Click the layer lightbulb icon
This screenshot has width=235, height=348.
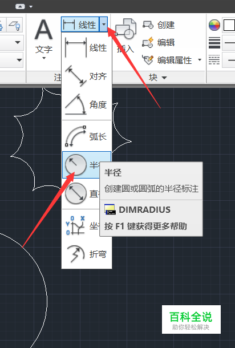[x=15, y=25]
